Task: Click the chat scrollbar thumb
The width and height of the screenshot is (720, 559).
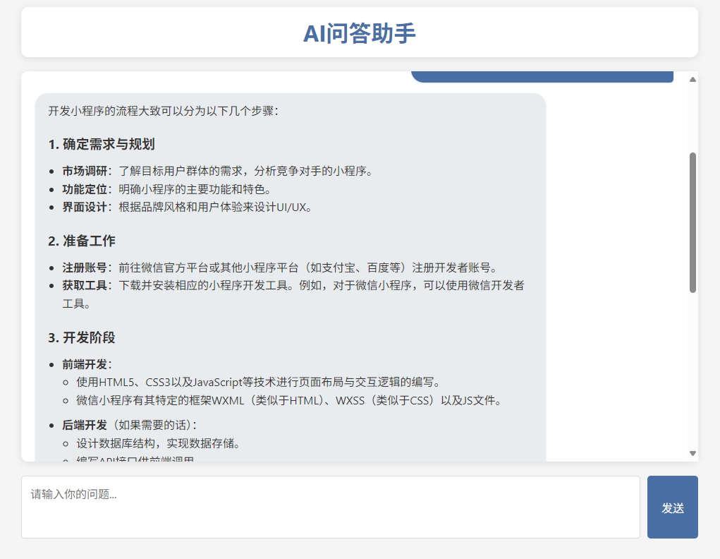Action: pos(693,222)
